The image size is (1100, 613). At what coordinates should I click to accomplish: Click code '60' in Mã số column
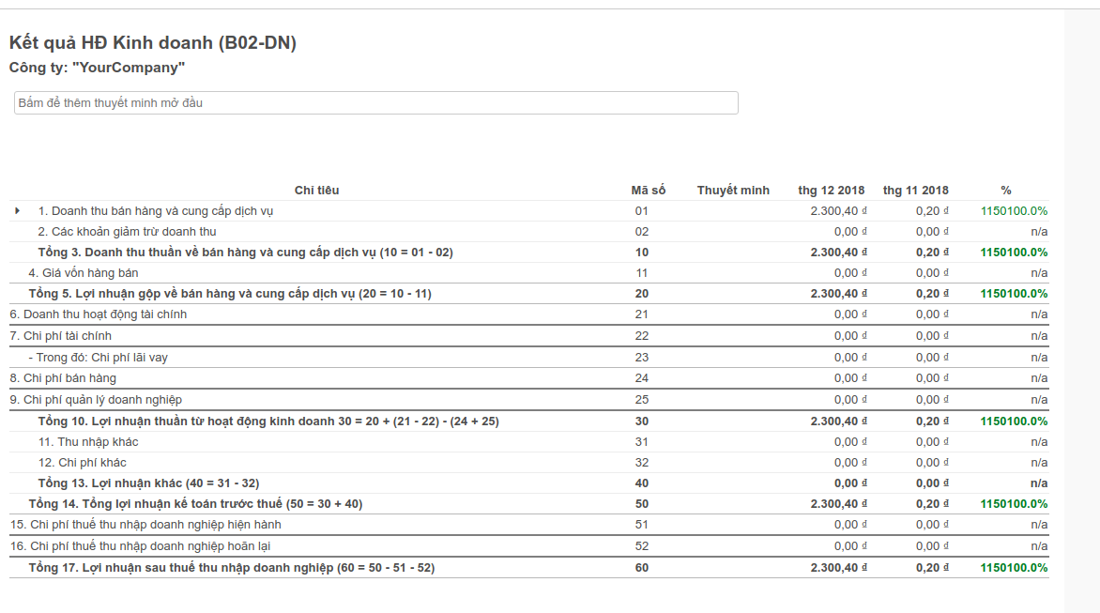click(641, 567)
